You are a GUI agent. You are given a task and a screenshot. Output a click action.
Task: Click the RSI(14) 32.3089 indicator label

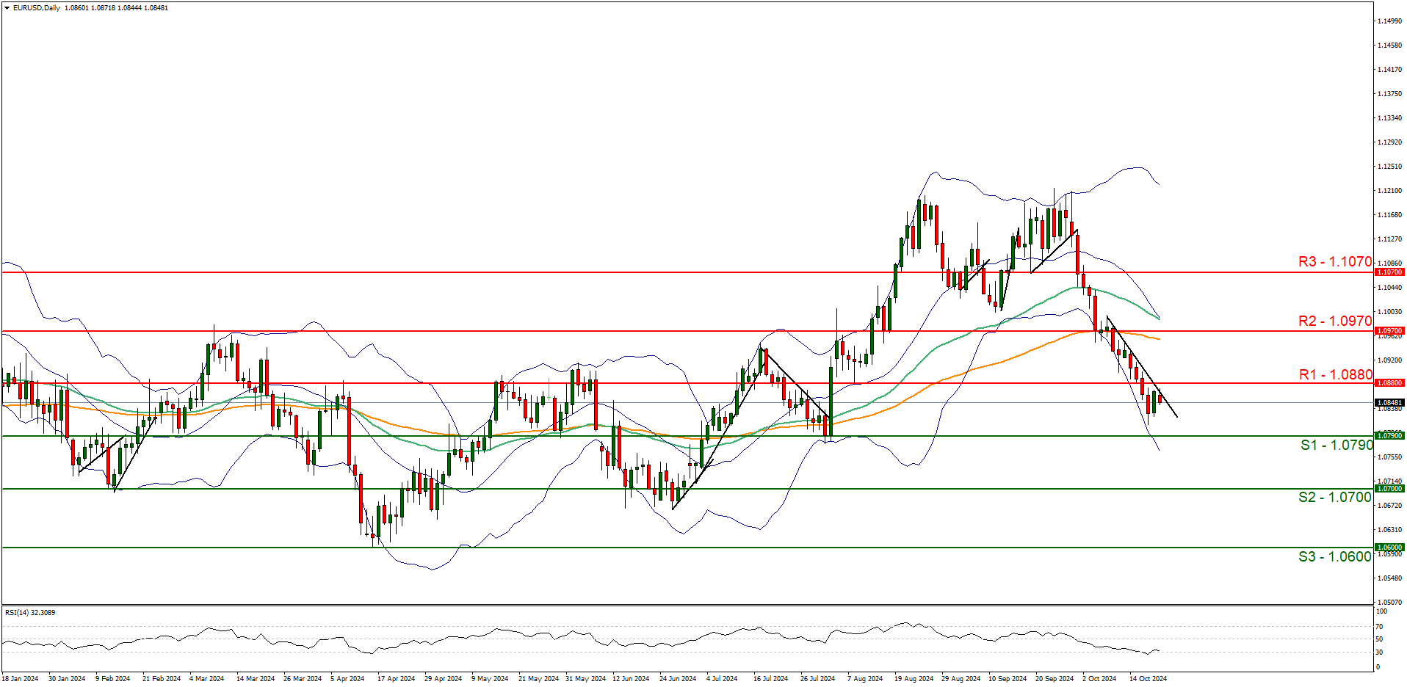tap(30, 612)
